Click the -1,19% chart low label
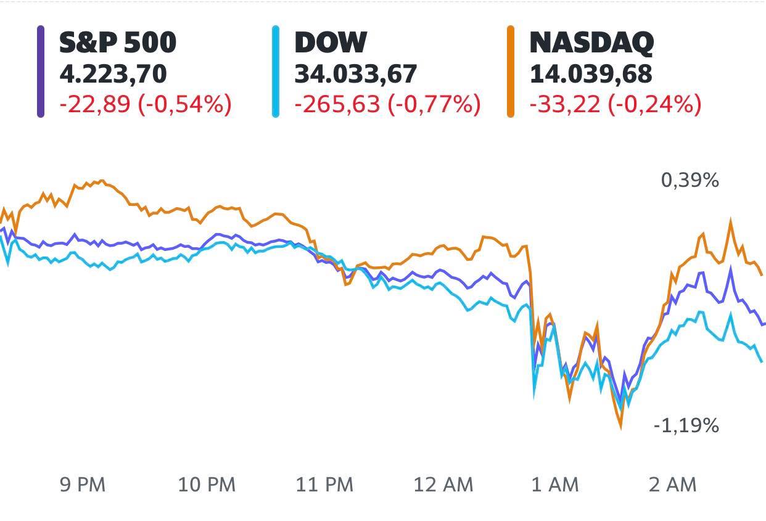 pos(686,425)
